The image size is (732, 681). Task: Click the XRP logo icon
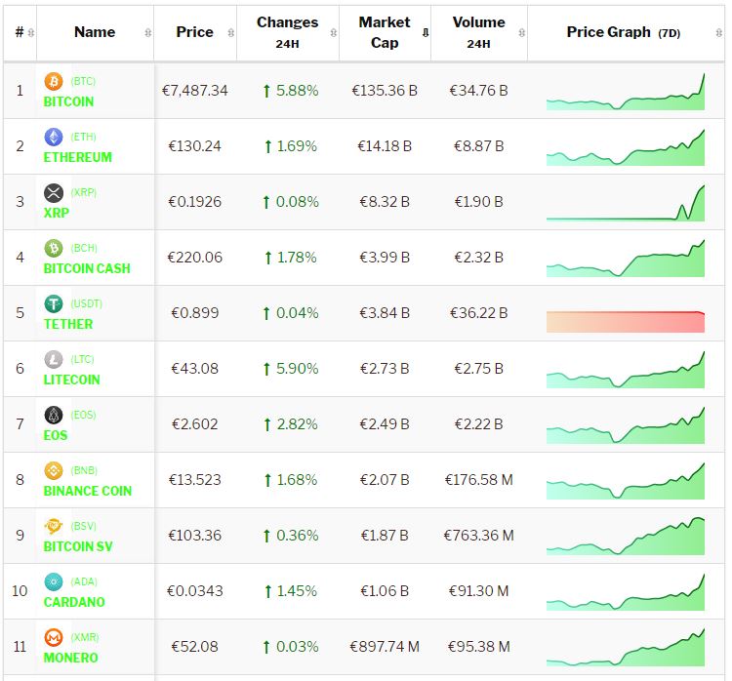[x=54, y=193]
